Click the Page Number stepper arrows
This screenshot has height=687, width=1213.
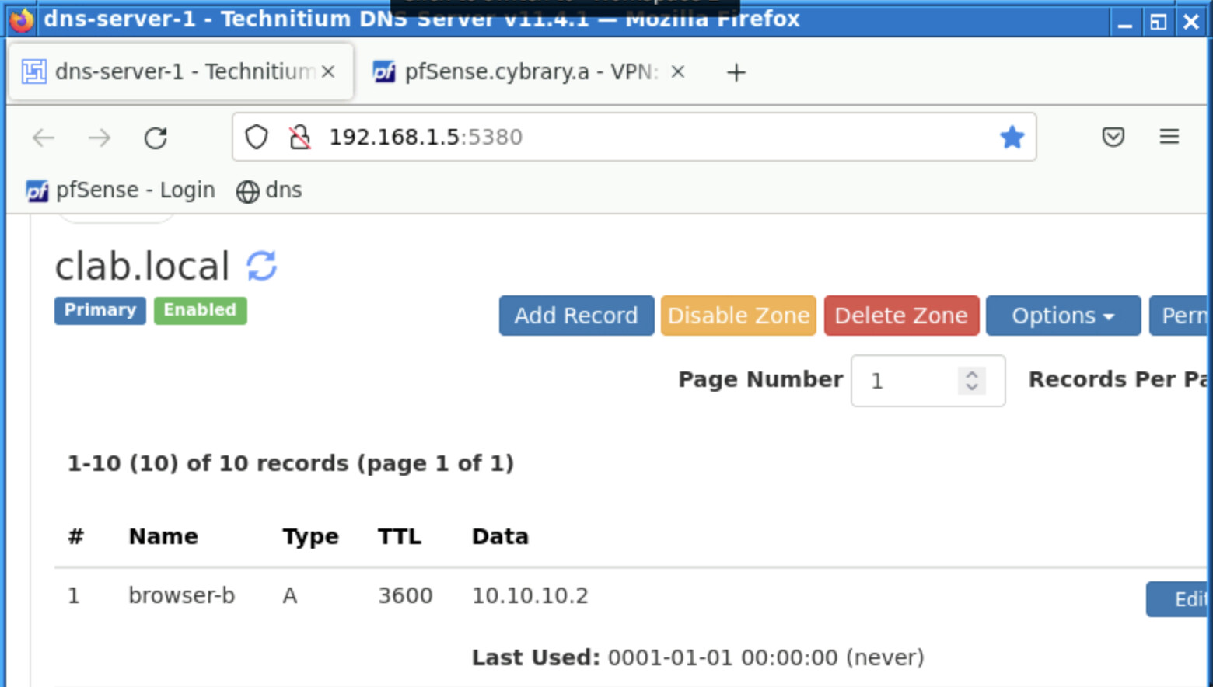click(x=971, y=381)
